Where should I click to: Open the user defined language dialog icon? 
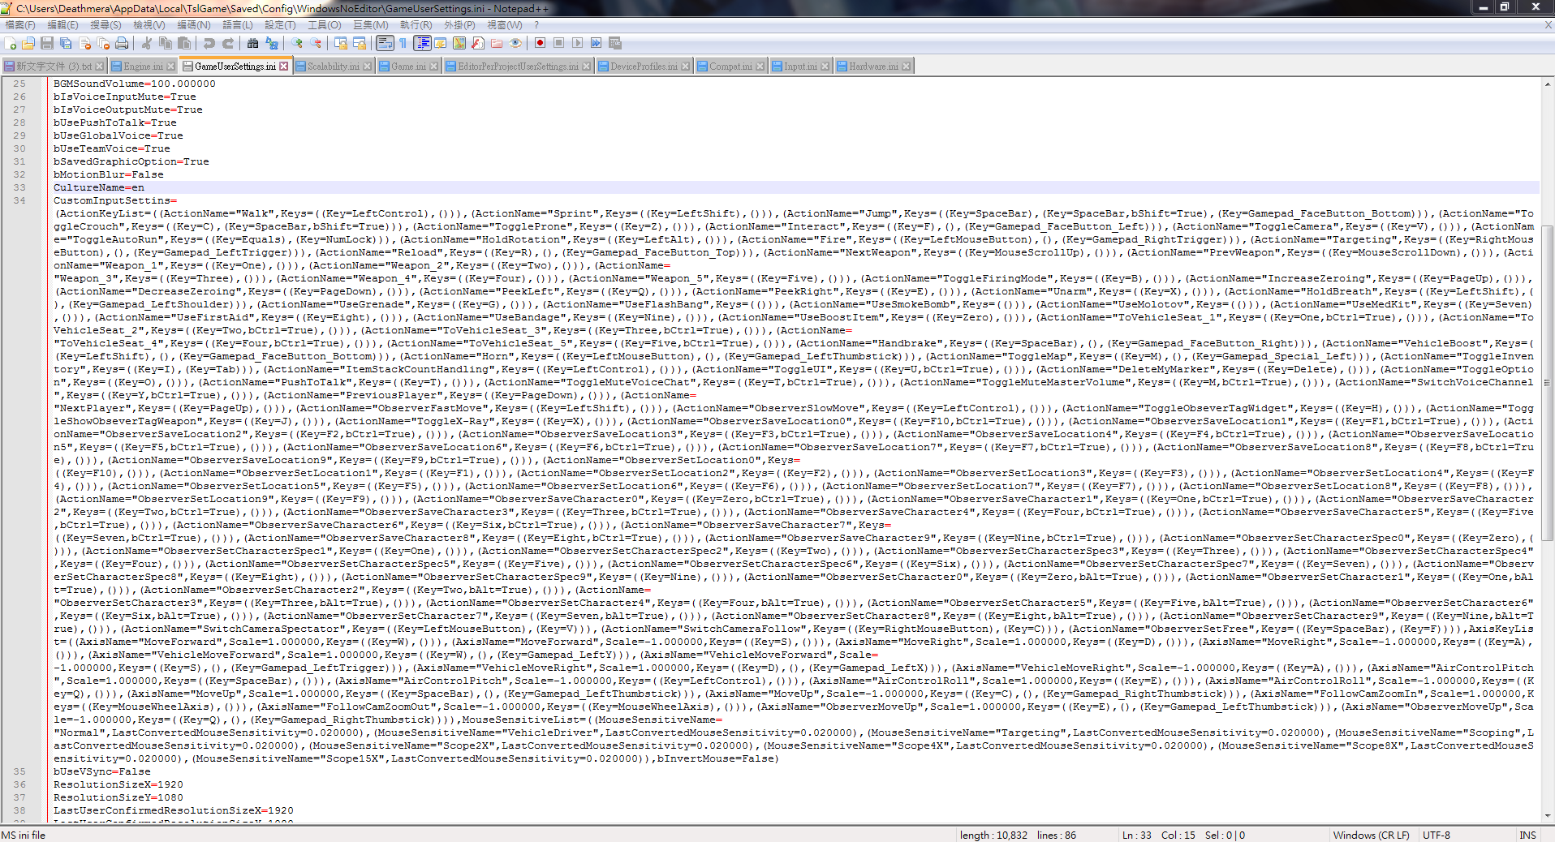441,43
